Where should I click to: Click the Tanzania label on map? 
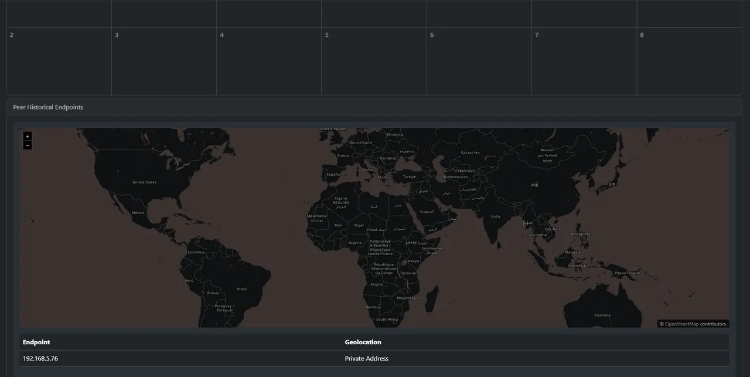(408, 273)
